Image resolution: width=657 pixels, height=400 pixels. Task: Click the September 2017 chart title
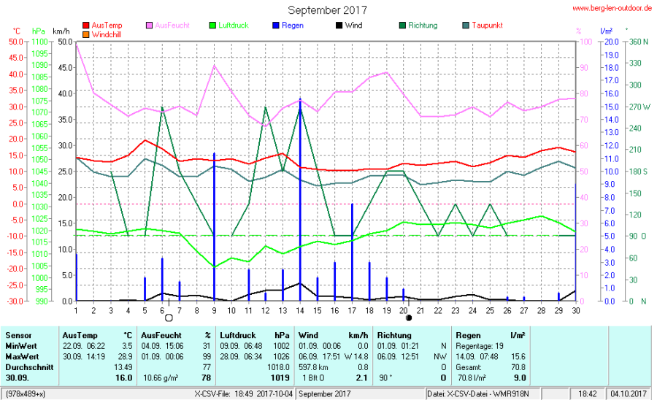pos(327,10)
